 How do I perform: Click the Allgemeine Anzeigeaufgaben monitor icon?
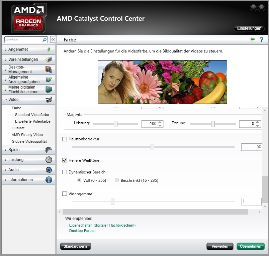click(49, 80)
